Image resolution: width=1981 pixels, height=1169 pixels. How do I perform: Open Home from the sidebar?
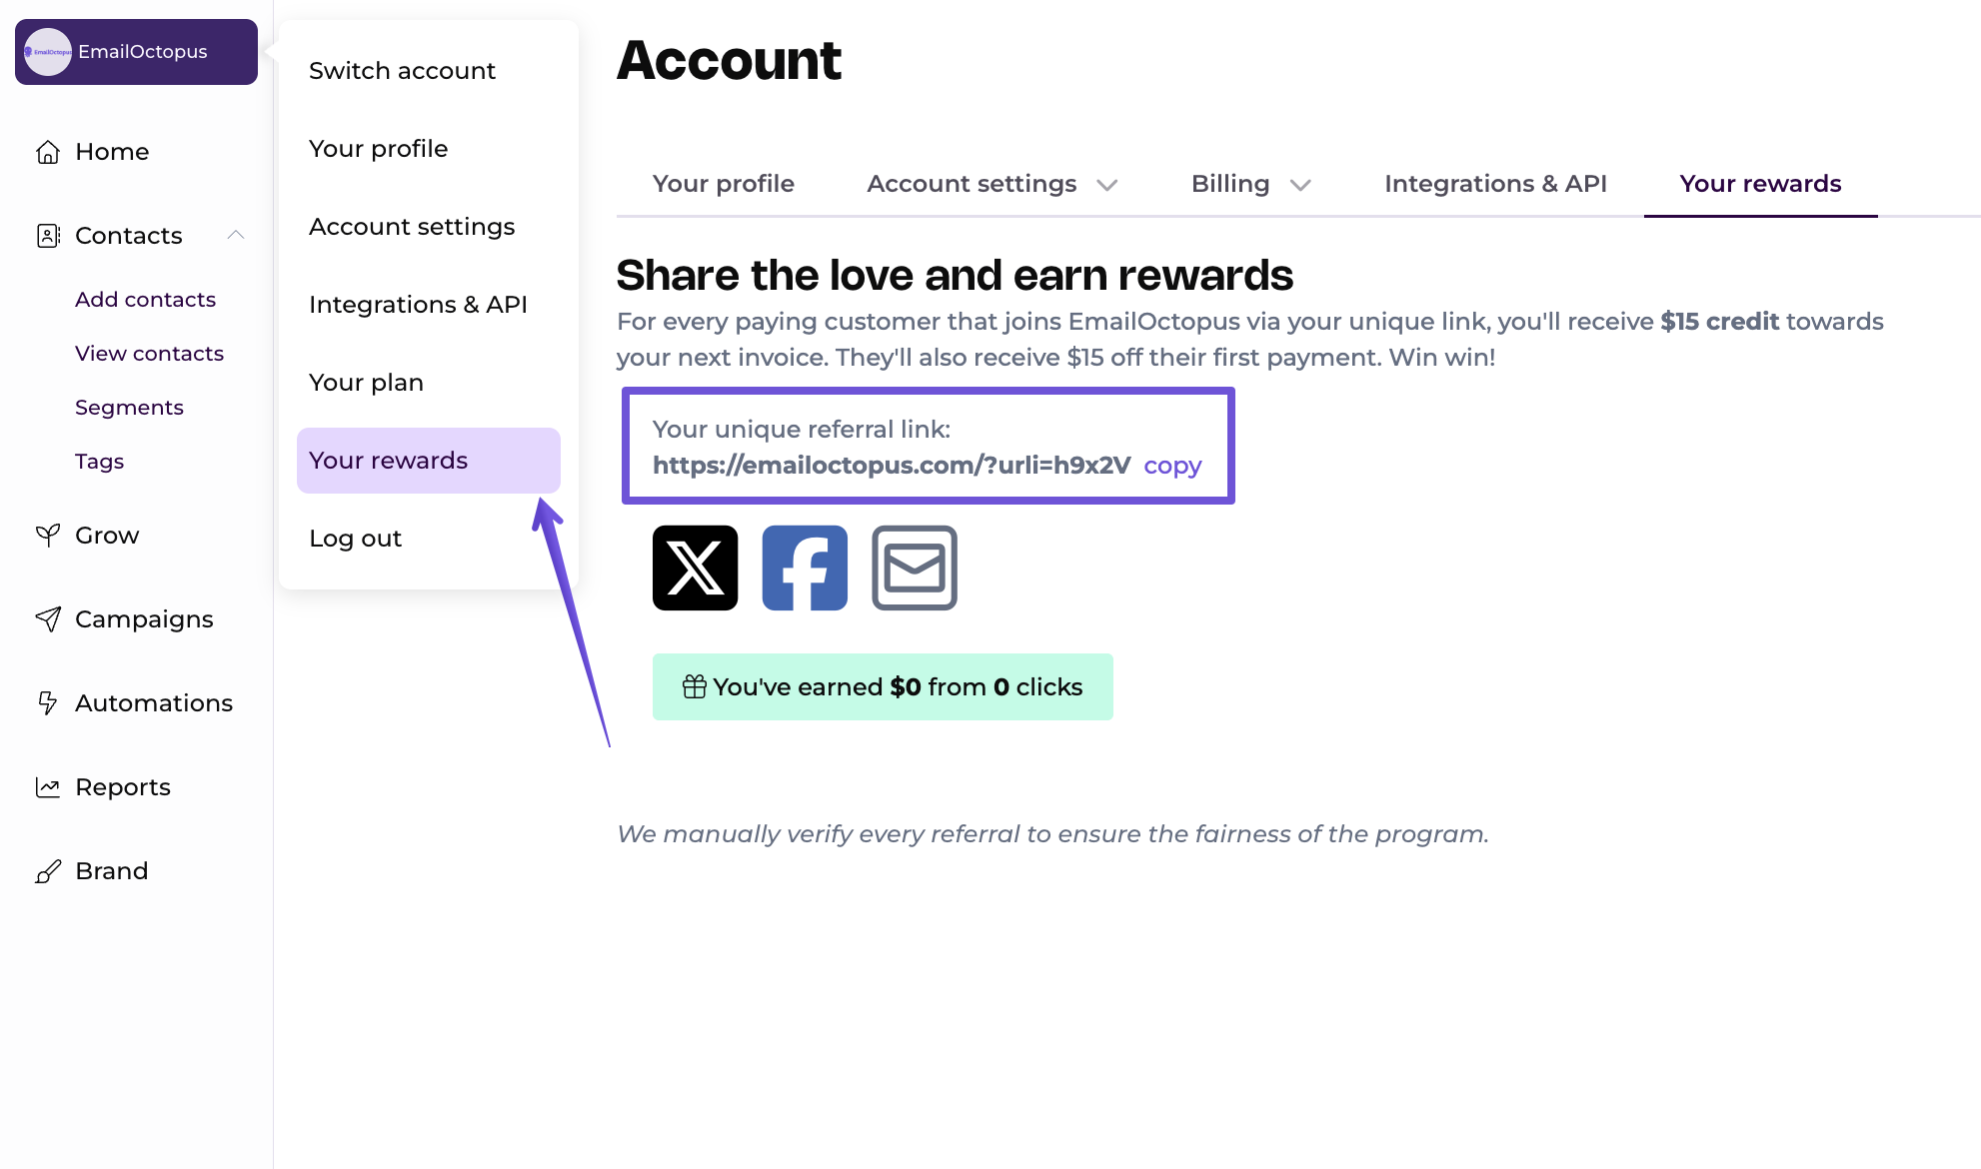(110, 151)
